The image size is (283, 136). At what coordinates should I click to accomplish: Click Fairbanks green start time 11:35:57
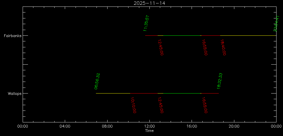click(146, 23)
